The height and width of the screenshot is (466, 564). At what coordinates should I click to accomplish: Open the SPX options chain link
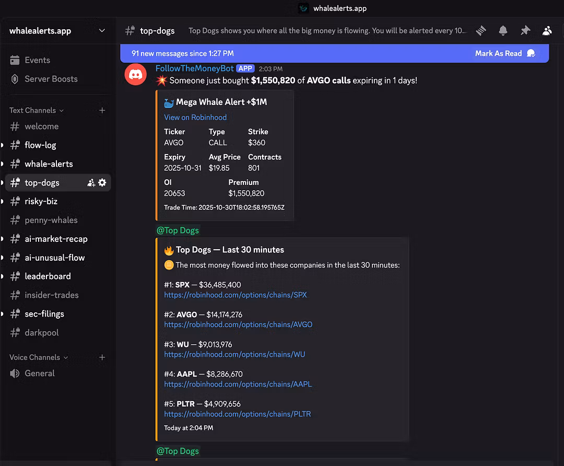point(236,295)
